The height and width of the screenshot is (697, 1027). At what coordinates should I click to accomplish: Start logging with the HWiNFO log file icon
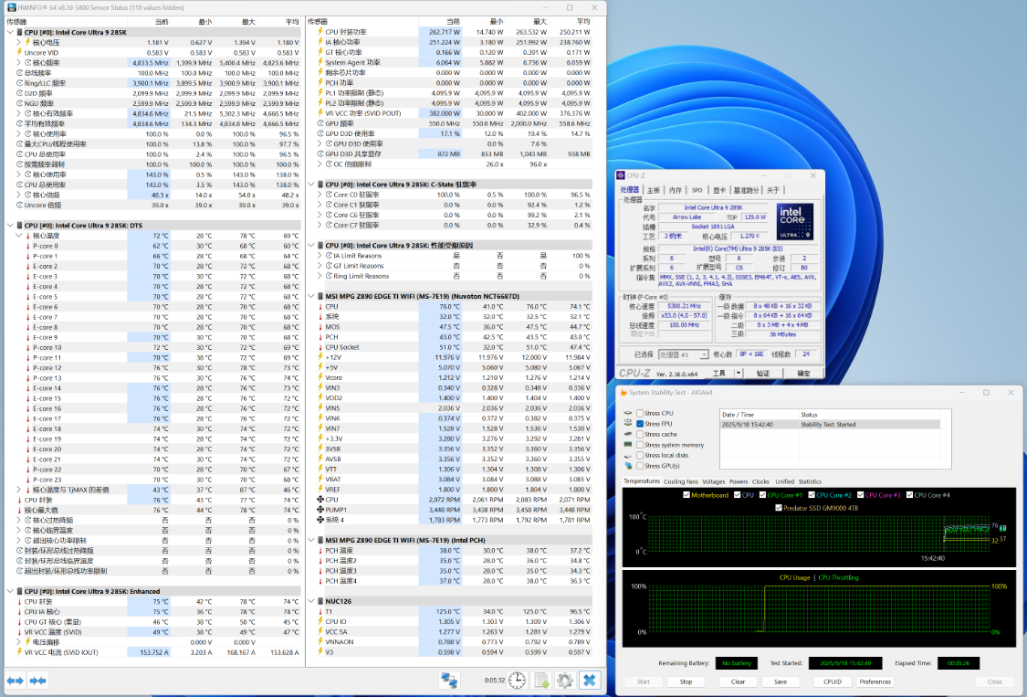click(541, 681)
